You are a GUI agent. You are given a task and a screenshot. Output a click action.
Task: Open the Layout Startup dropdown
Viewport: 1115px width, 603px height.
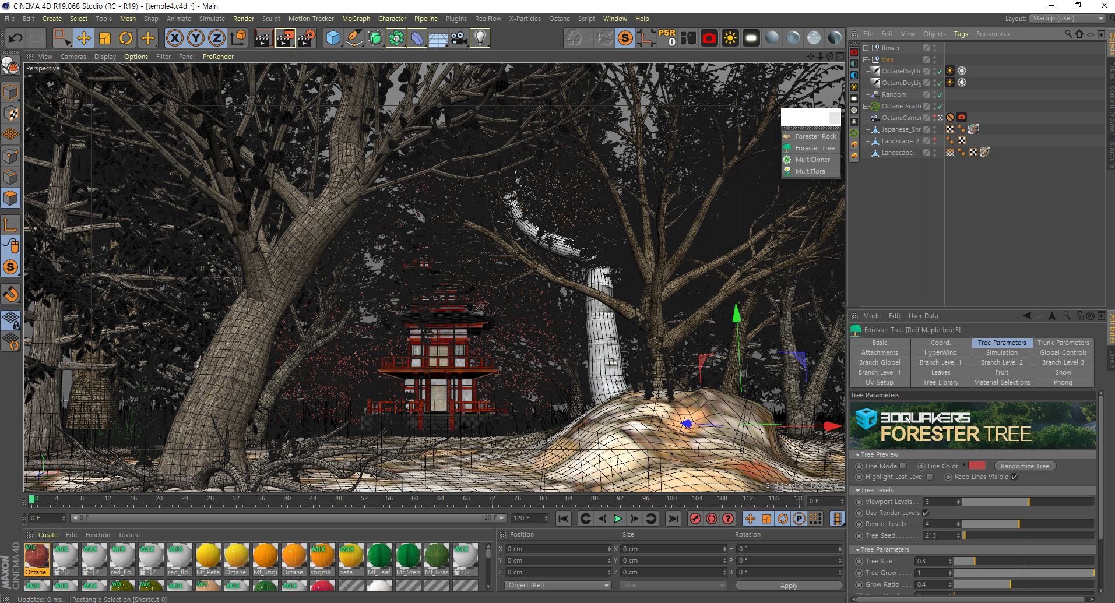click(1067, 19)
